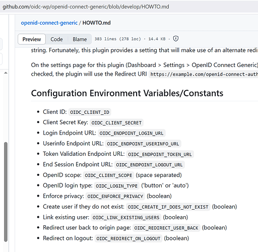
Task: Click the example.com Redirect URI code snippet
Action: (x=203, y=74)
